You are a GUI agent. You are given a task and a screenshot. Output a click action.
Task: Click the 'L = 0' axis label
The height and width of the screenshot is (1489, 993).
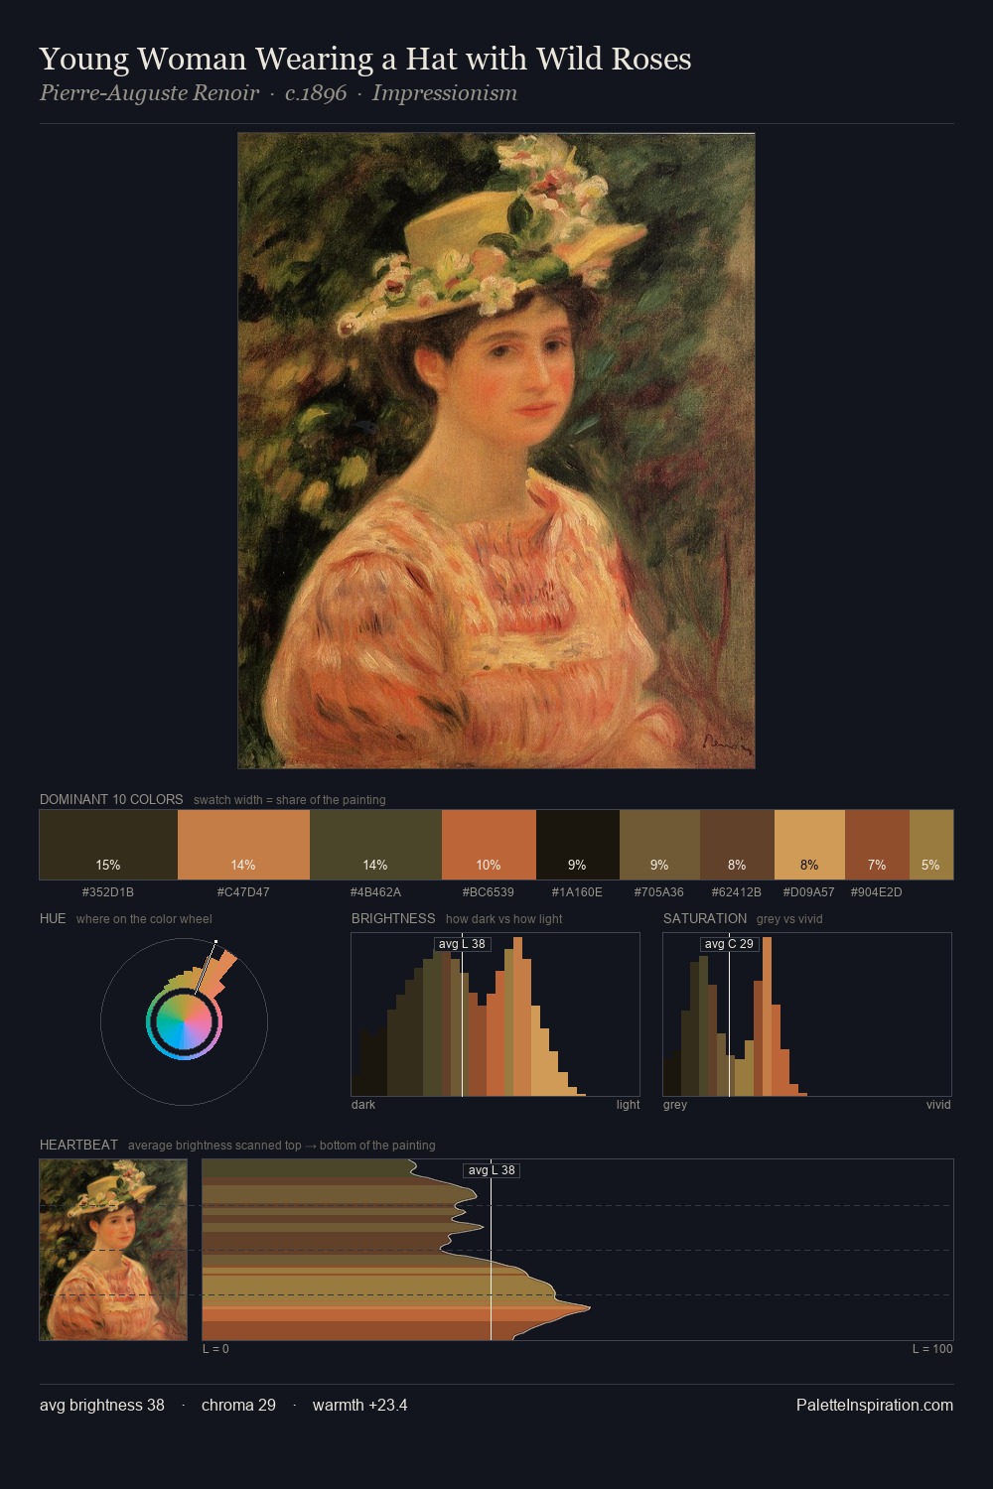click(x=215, y=1349)
